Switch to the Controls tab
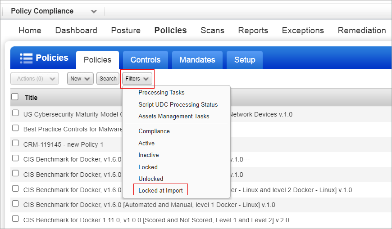Screen dimensions: 392x229 (145, 60)
